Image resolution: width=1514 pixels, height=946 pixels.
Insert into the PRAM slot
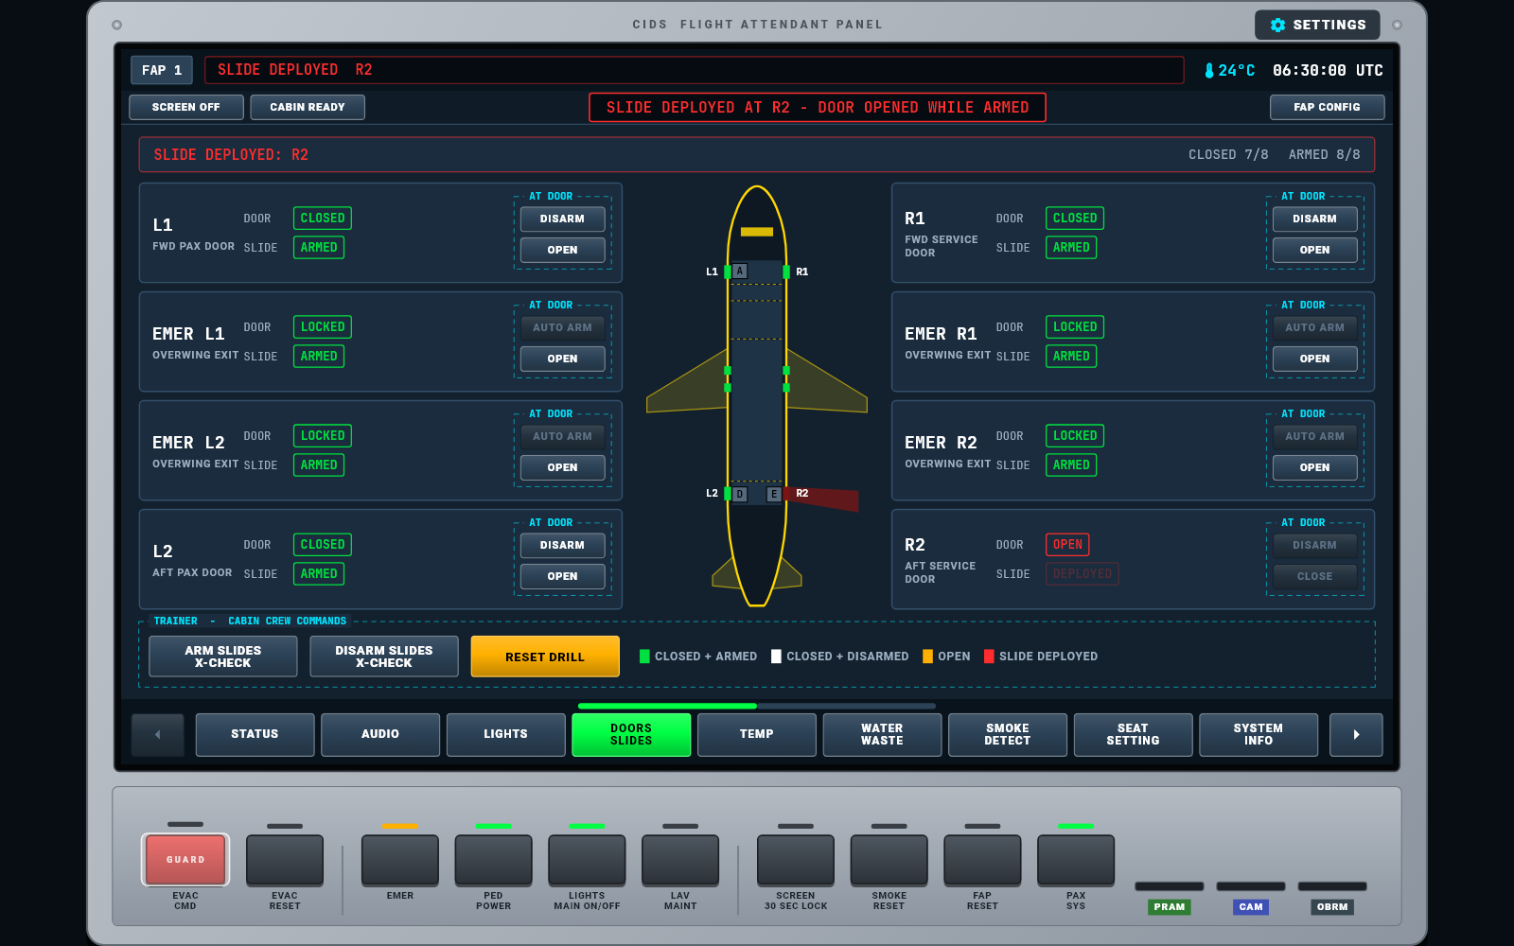click(1170, 887)
